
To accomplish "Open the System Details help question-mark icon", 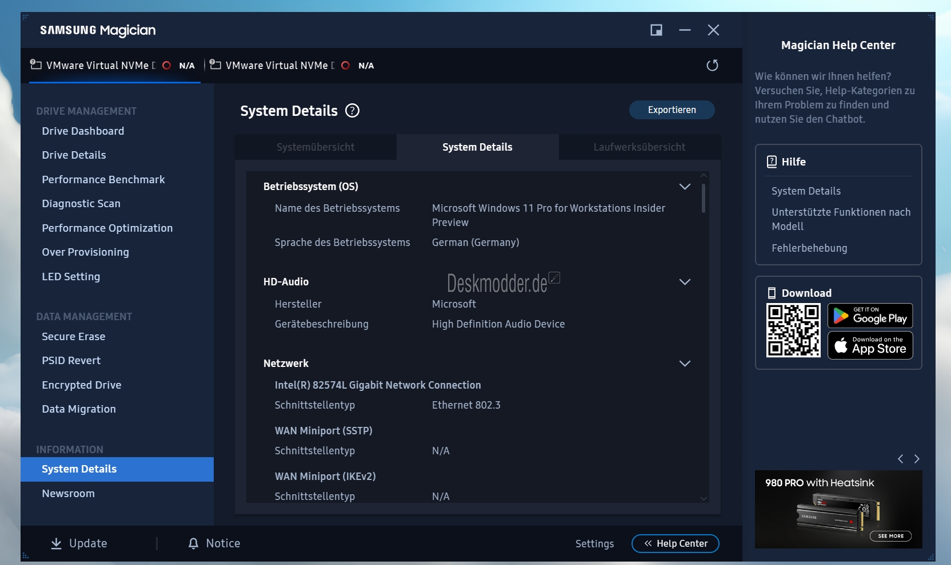I will click(x=353, y=111).
